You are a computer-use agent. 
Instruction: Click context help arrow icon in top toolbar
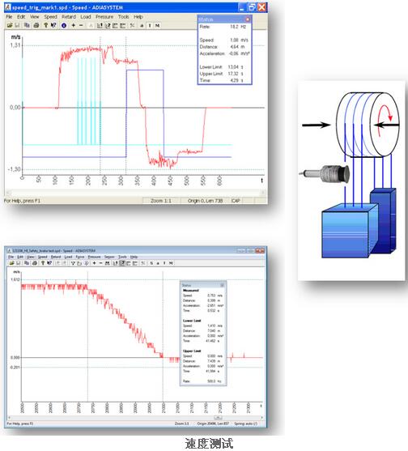[x=53, y=25]
